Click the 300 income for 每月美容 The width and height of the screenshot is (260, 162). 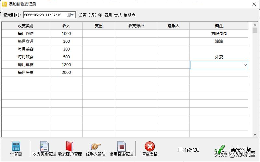(x=66, y=49)
